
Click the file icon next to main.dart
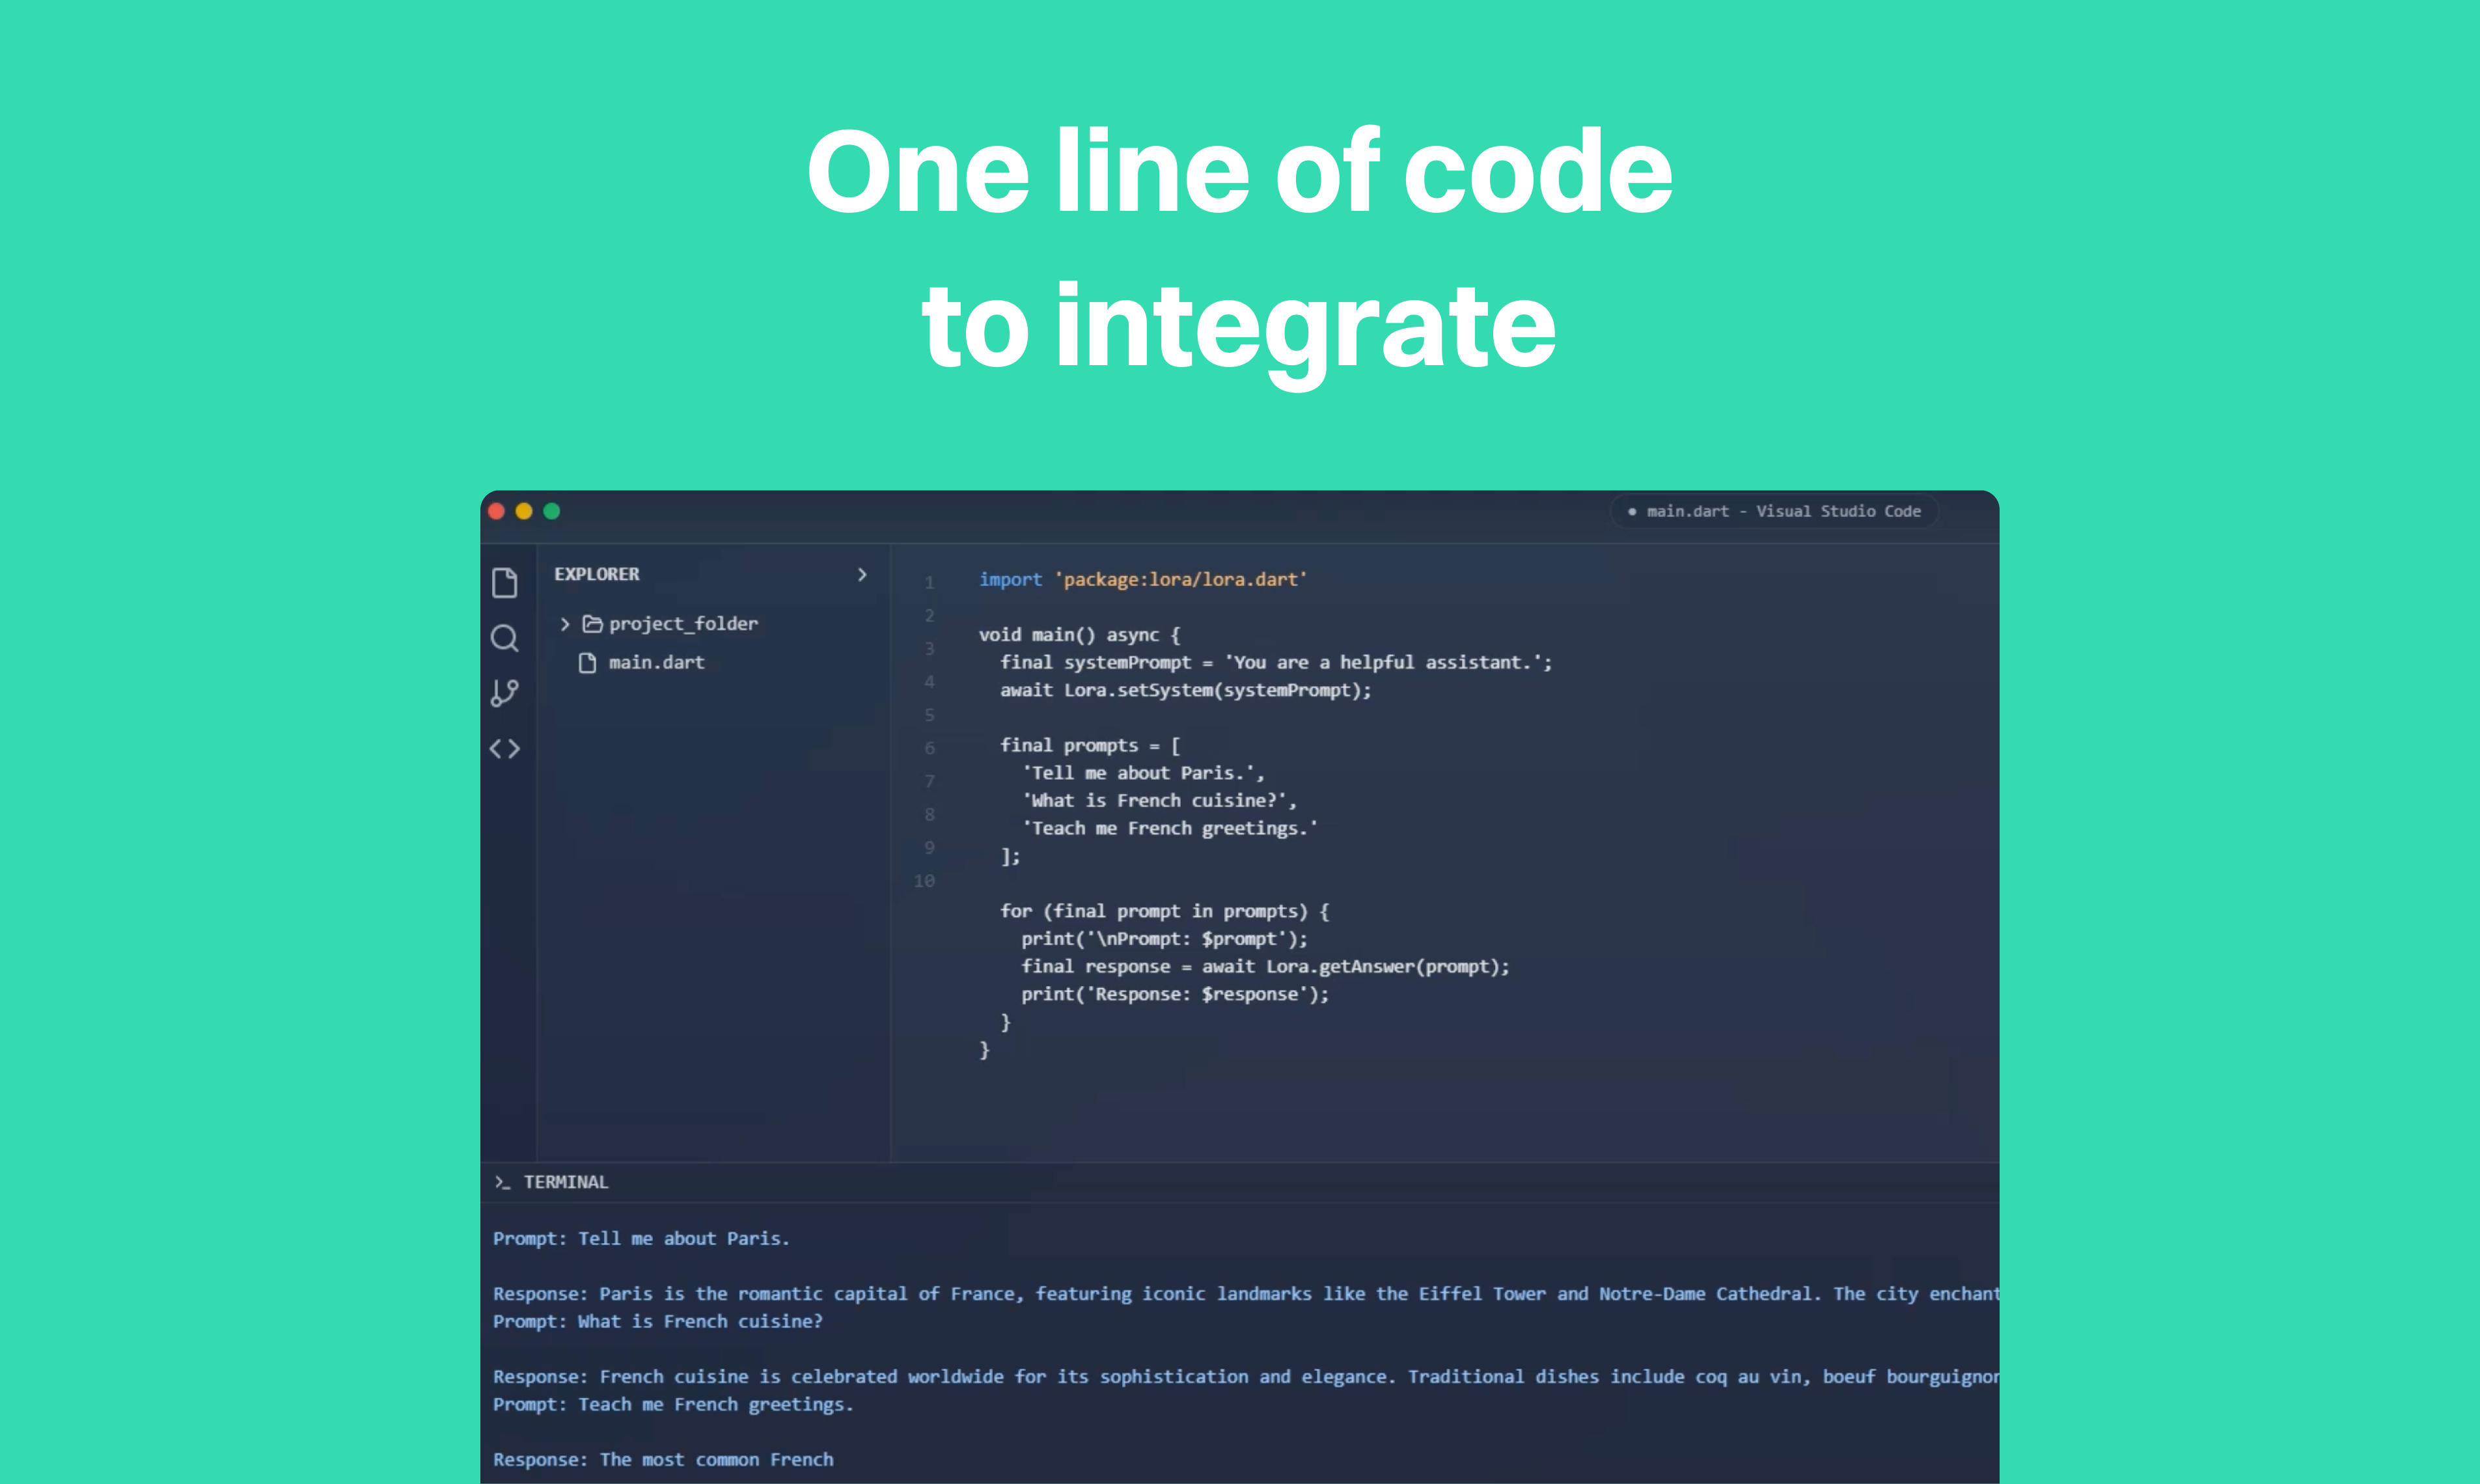(588, 662)
